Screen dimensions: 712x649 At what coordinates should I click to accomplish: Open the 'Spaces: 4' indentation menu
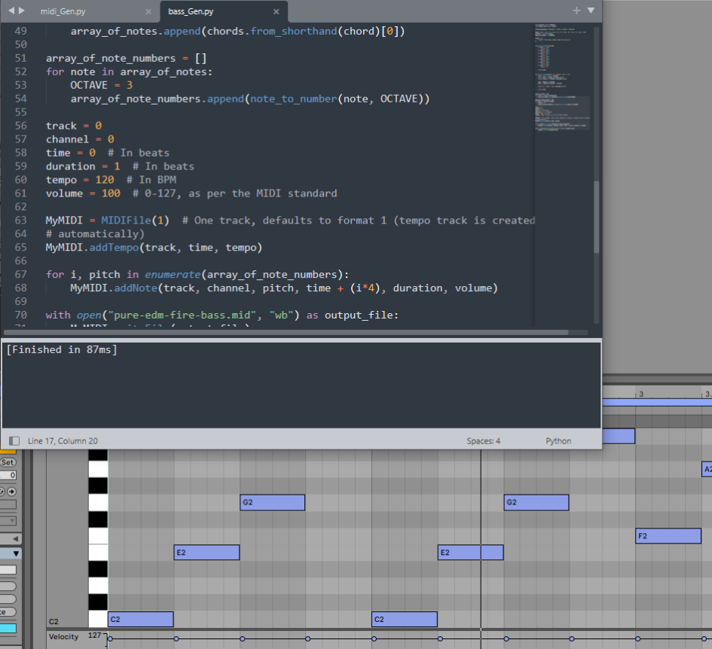[483, 440]
